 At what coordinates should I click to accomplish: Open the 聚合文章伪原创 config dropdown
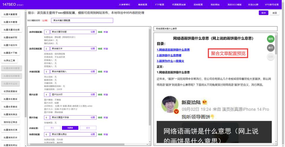[x=73, y=134]
